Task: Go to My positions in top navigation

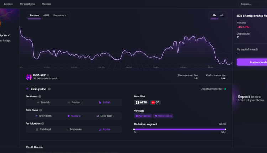Action: (x=27, y=4)
